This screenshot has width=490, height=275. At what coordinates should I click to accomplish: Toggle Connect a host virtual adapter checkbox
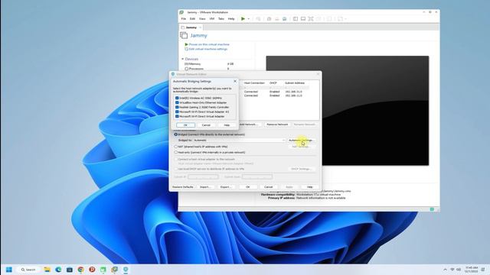tap(175, 159)
